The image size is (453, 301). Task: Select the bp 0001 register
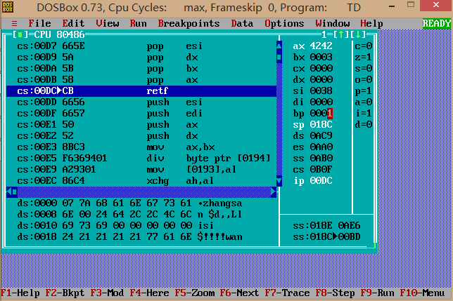click(312, 114)
